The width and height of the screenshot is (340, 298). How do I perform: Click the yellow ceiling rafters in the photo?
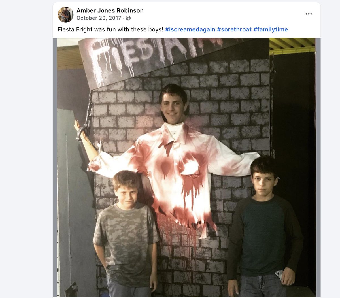[x=292, y=45]
